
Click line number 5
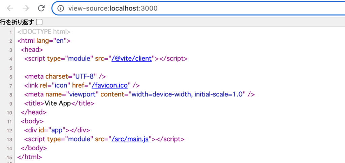tap(10, 68)
